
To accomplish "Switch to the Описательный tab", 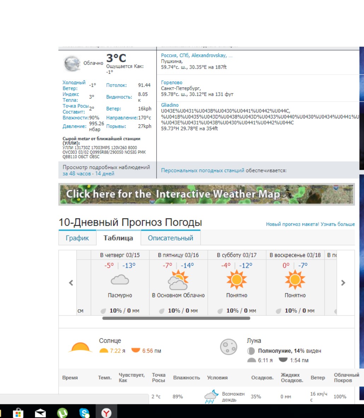I will pyautogui.click(x=170, y=238).
